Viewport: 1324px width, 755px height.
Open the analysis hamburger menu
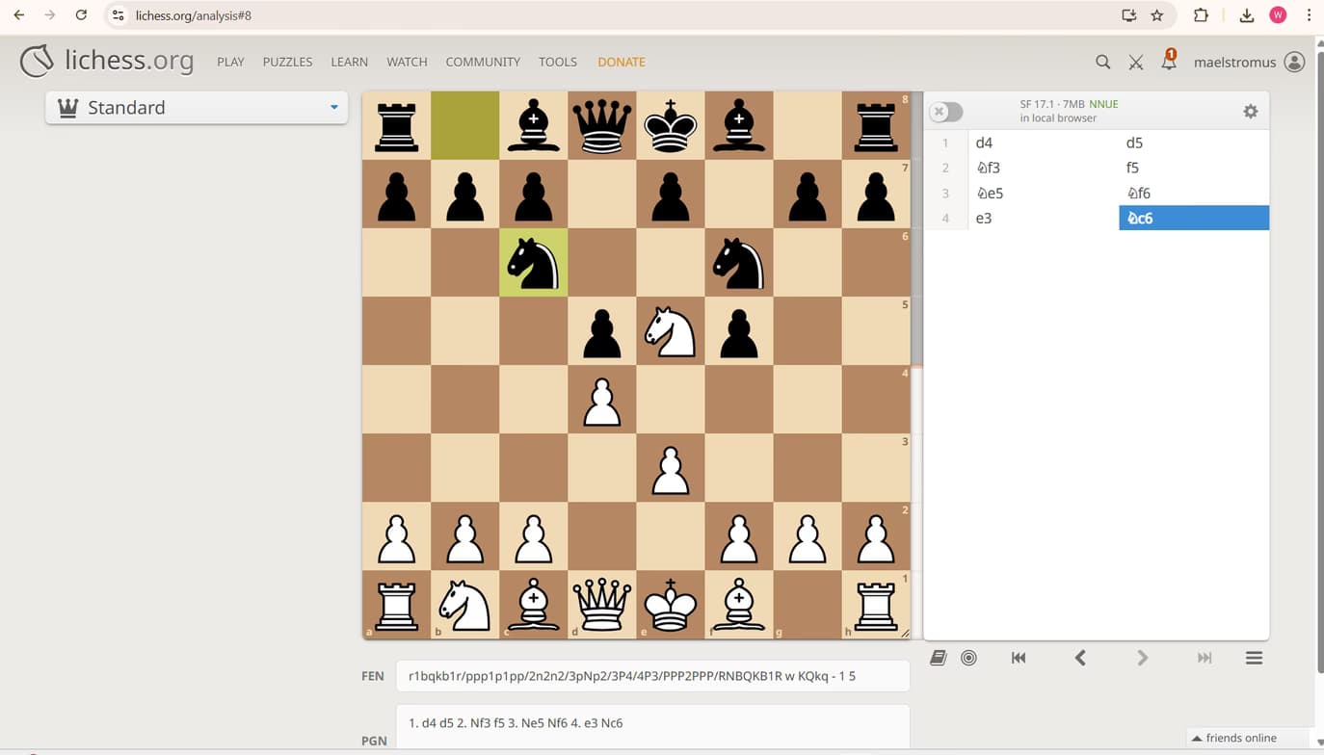pyautogui.click(x=1254, y=658)
